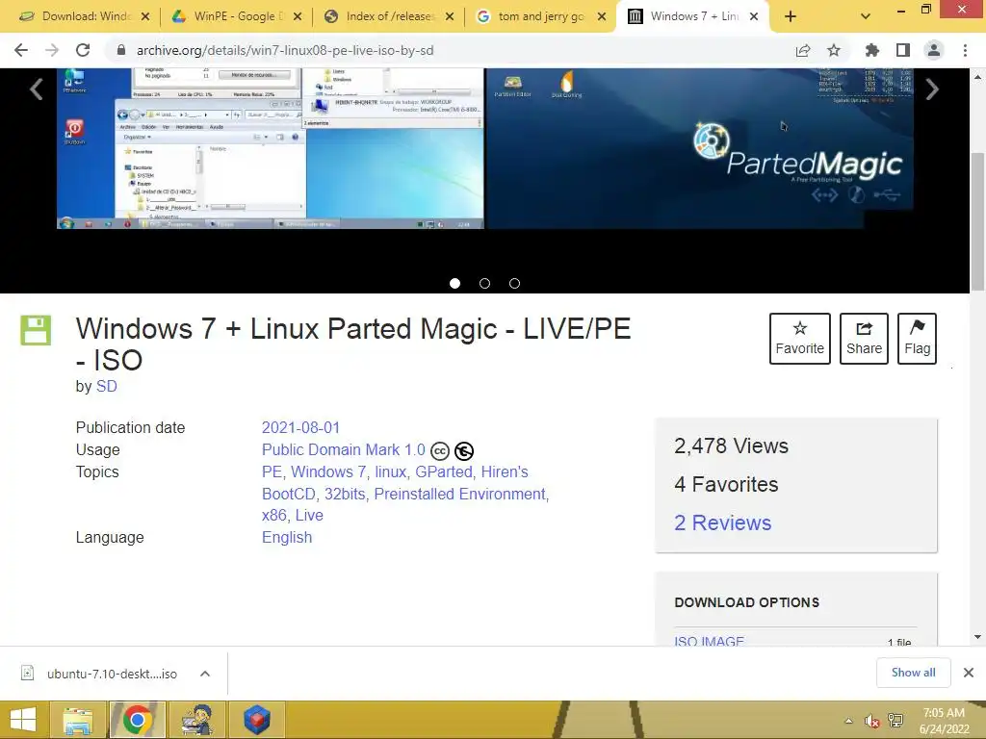Viewport: 986px width, 739px height.
Task: Expand the ubuntu download item options arrow
Action: 205,674
